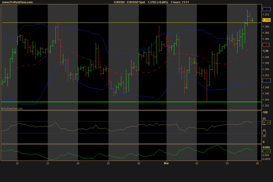
Task: Click the bold 1.36 price axis label
Action: [x=265, y=51]
